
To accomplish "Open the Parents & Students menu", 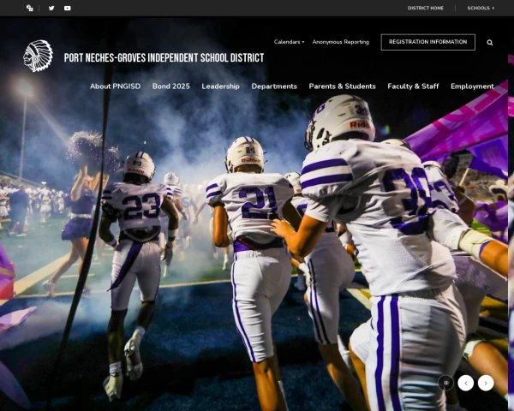I will [x=342, y=86].
